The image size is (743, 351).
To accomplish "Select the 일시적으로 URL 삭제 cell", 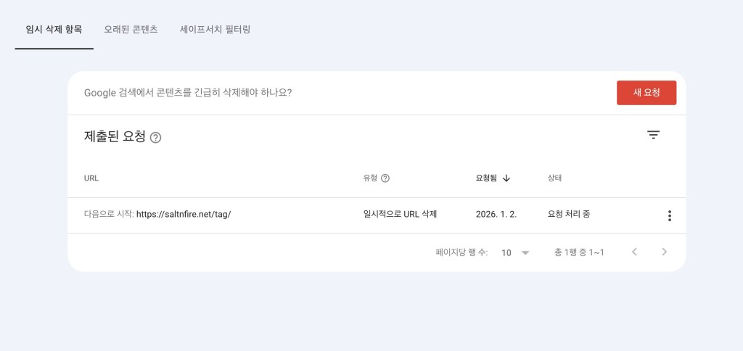I will click(x=400, y=215).
